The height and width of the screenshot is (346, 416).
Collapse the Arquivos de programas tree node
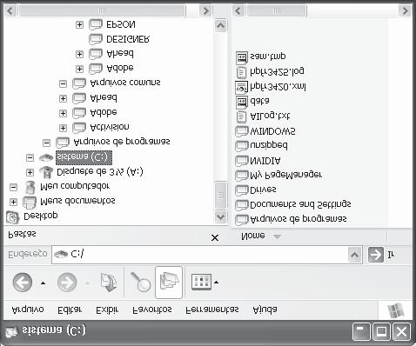(46, 143)
